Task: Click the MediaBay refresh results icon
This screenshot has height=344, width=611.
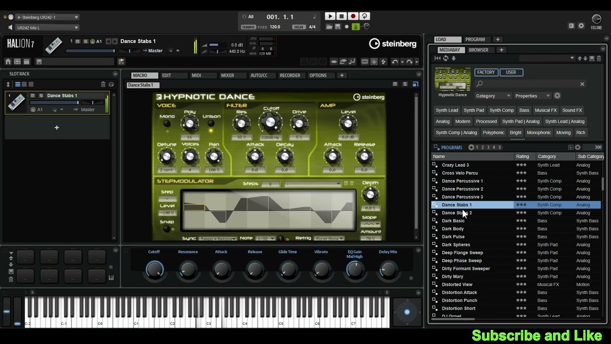Action: pyautogui.click(x=446, y=58)
